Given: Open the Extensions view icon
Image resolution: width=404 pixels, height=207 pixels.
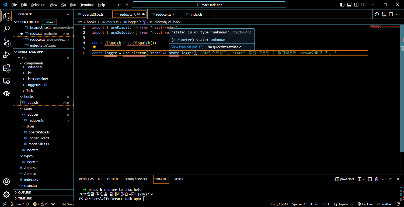Looking at the screenshot, I should pyautogui.click(x=6, y=68).
